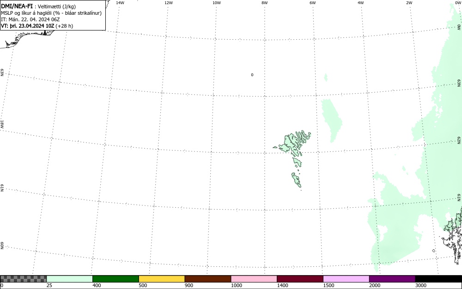Select the pink 1000–1400 legend swatch

[254, 279]
